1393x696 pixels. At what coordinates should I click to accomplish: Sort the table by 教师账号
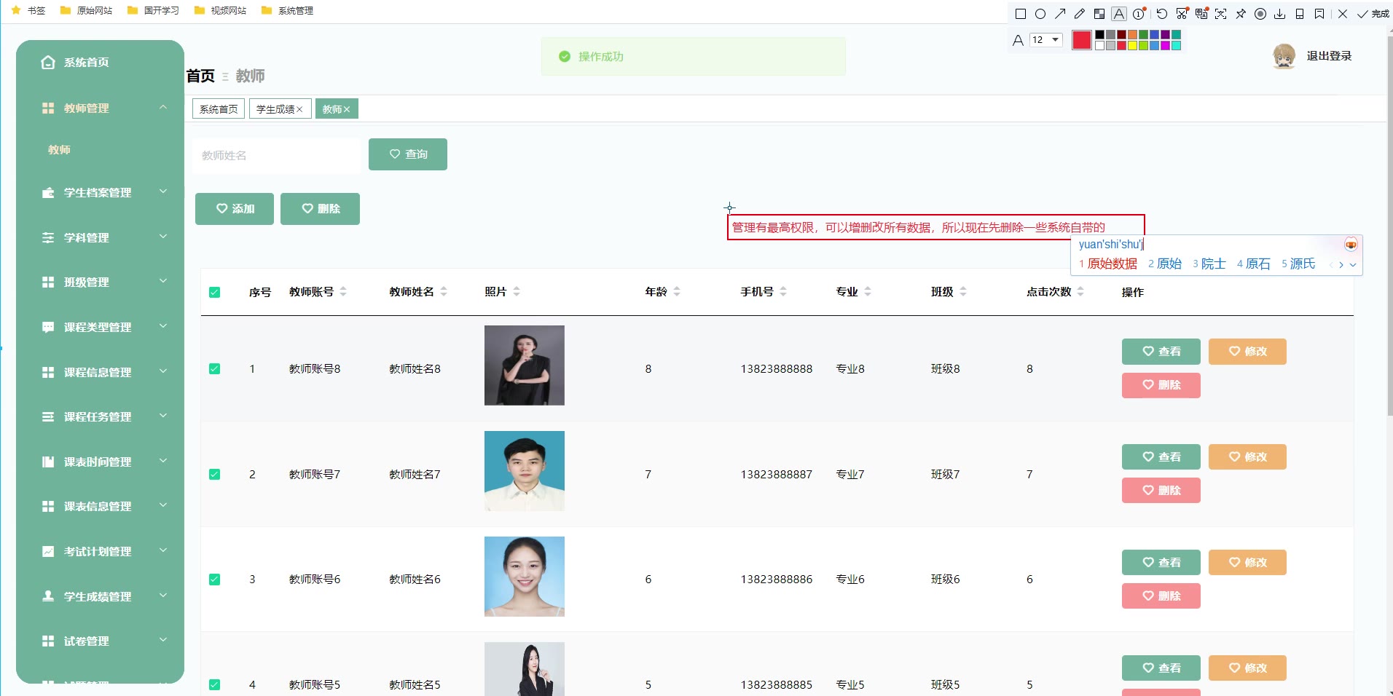(343, 292)
